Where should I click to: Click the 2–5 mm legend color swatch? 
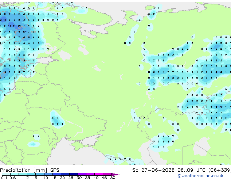31,174
